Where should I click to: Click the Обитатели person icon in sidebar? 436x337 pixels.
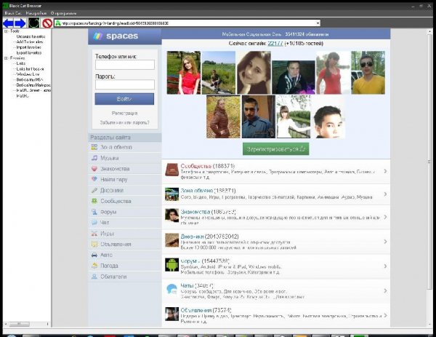point(94,277)
